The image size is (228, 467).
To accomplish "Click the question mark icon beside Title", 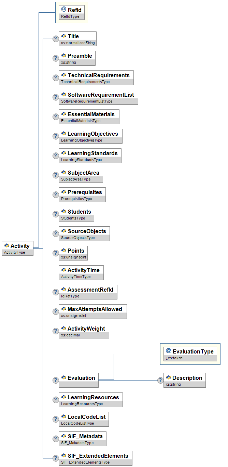I will (55, 39).
